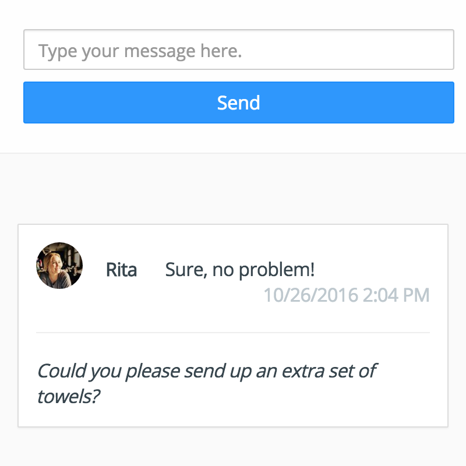Click the divider line inside the message card

(x=233, y=333)
